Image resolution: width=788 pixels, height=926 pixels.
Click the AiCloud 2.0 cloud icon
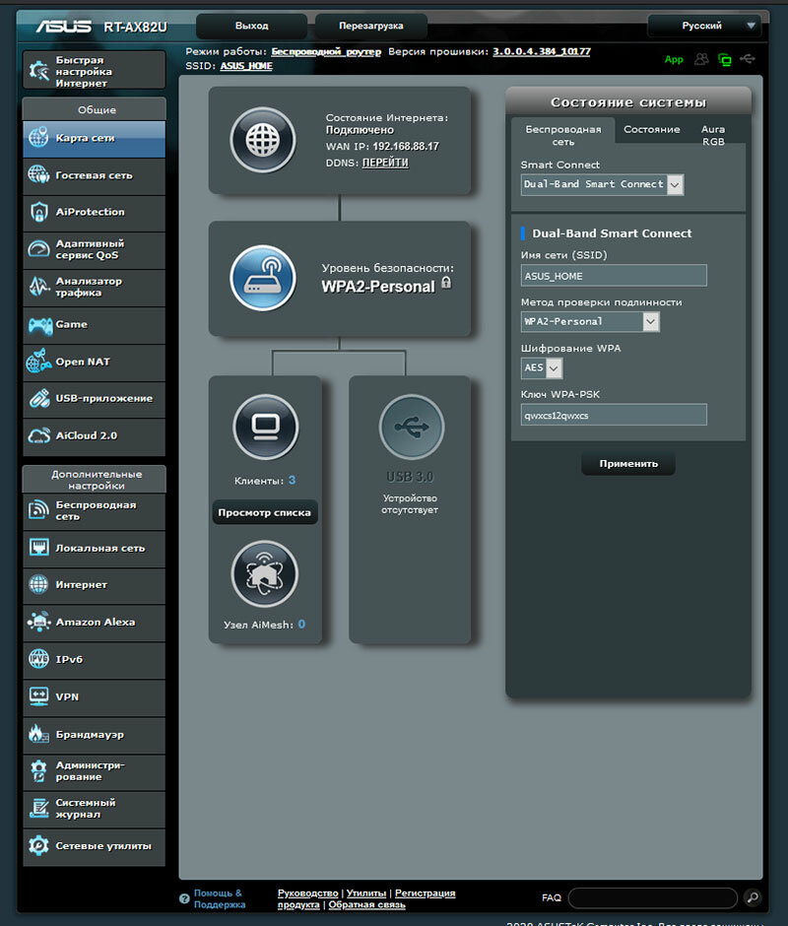click(39, 435)
